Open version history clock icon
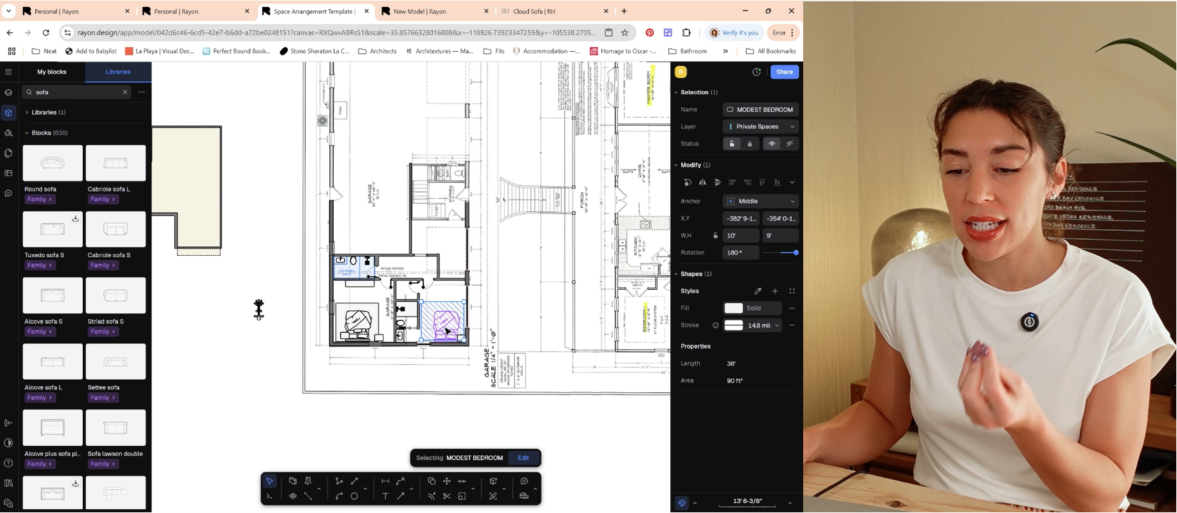The height and width of the screenshot is (513, 1177). [x=757, y=72]
